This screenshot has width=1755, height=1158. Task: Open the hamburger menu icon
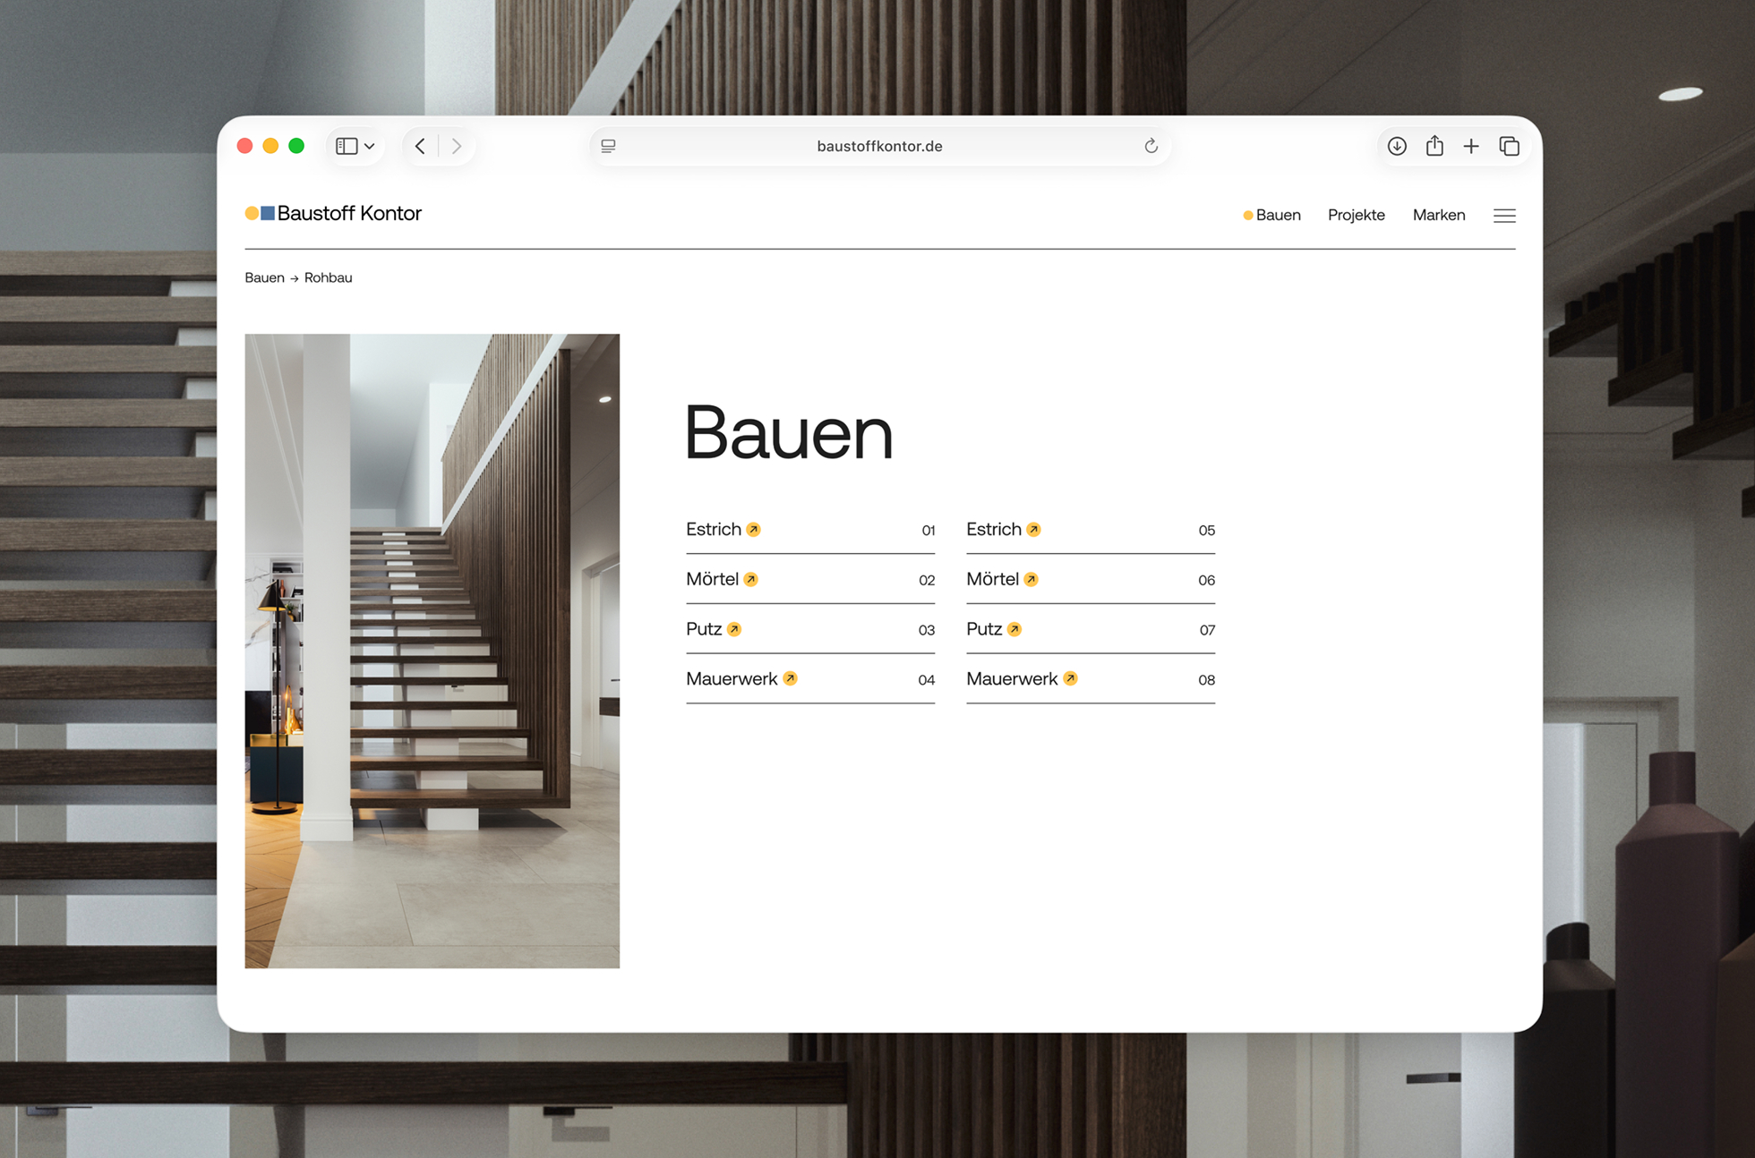point(1504,216)
